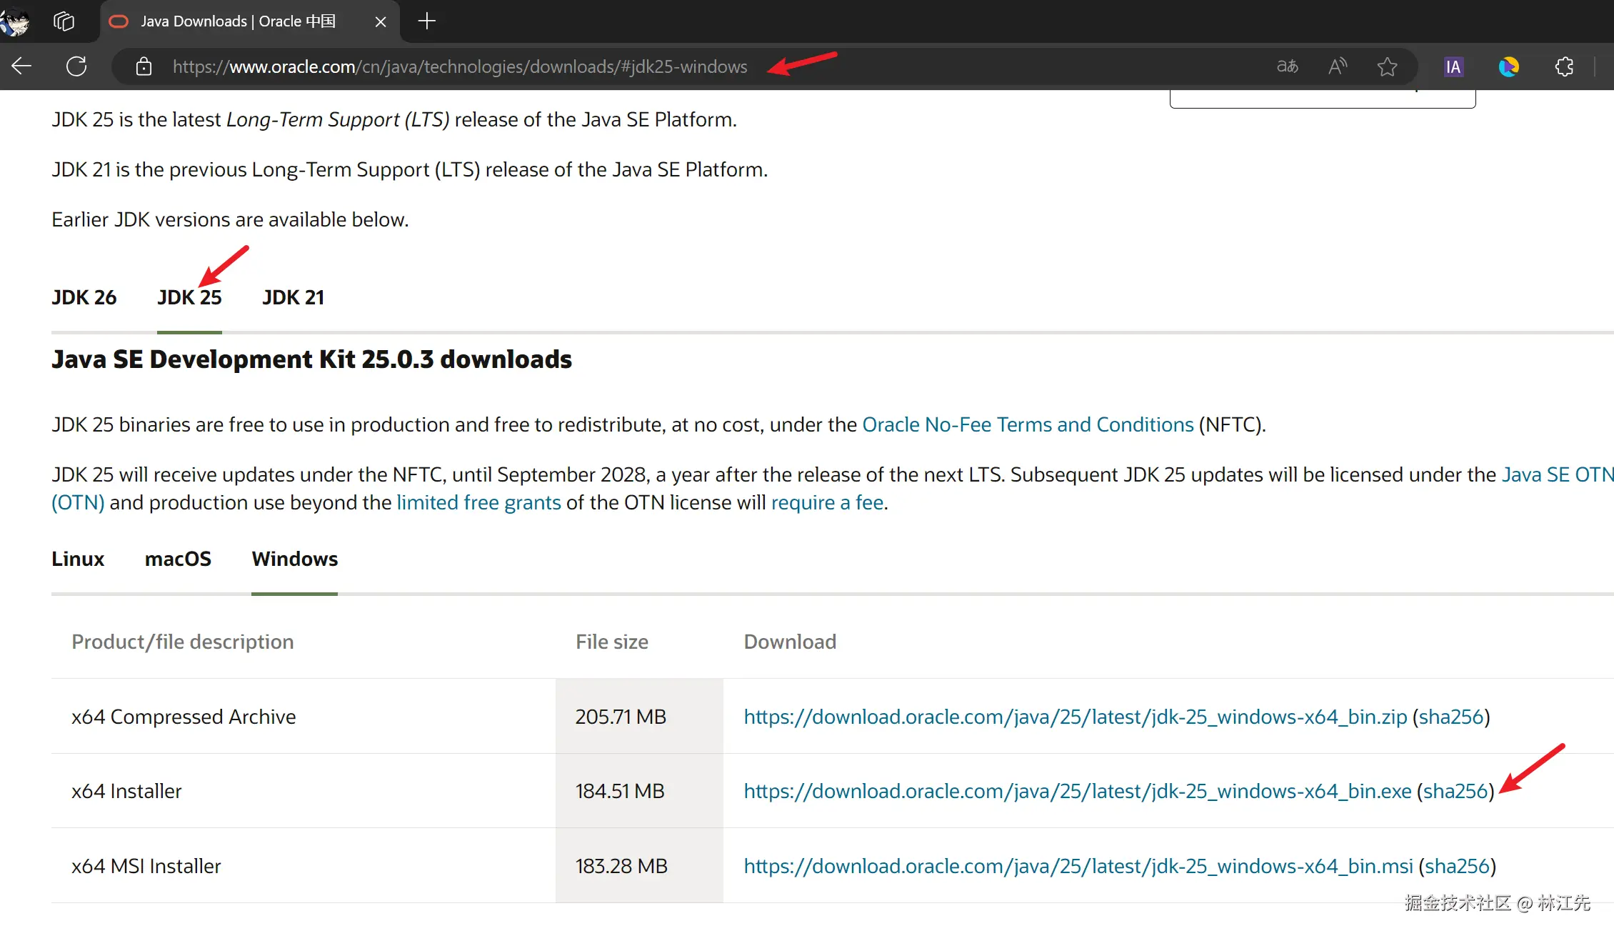The height and width of the screenshot is (936, 1614).
Task: Click the x64 Compressed Archive description
Action: pyautogui.click(x=184, y=717)
